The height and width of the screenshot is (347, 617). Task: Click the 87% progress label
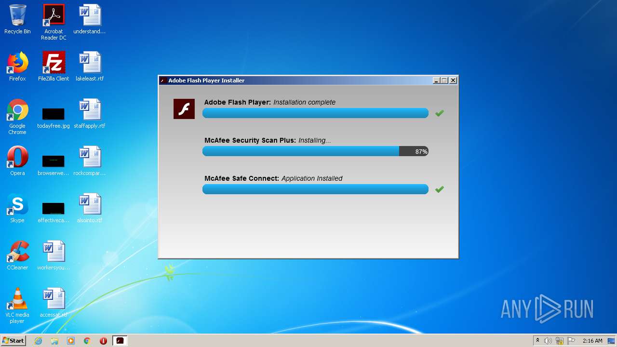421,151
